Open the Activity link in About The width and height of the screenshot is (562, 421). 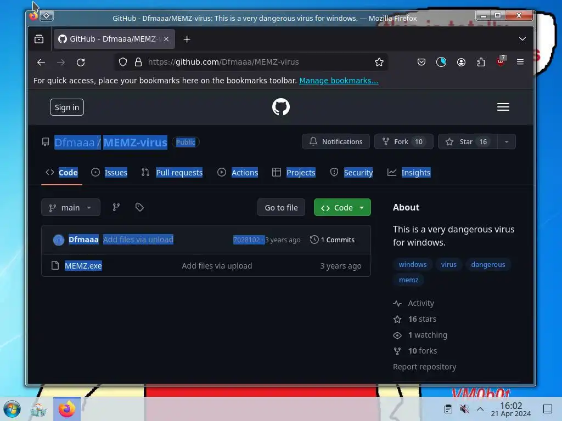pyautogui.click(x=414, y=303)
